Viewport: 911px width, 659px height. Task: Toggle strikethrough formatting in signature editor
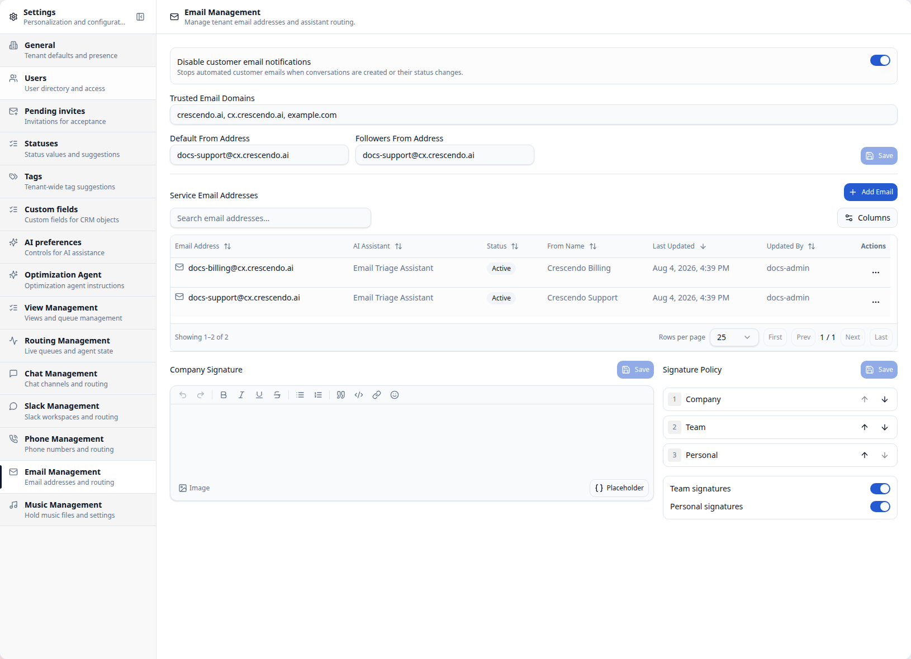pyautogui.click(x=277, y=395)
